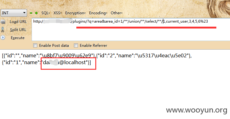Click the Load URL icon
Viewport: 230px width, 119px height.
(3, 22)
